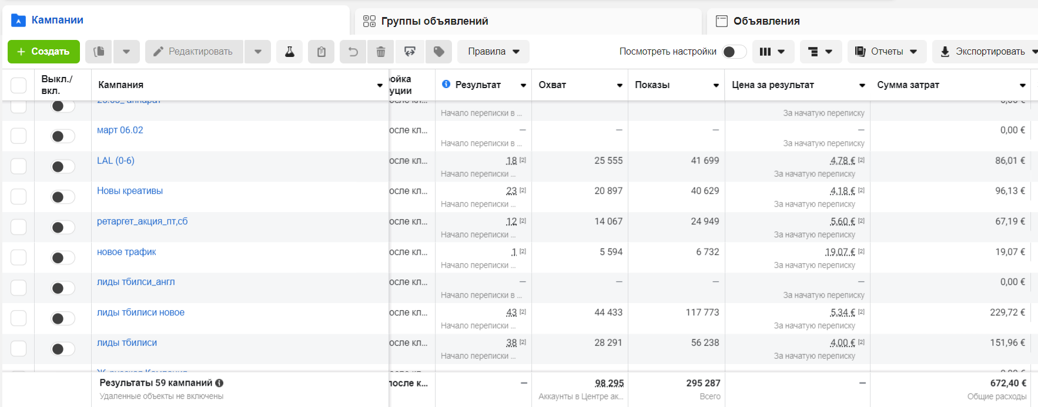The width and height of the screenshot is (1038, 407).
Task: Open the Правила dropdown
Action: [494, 52]
